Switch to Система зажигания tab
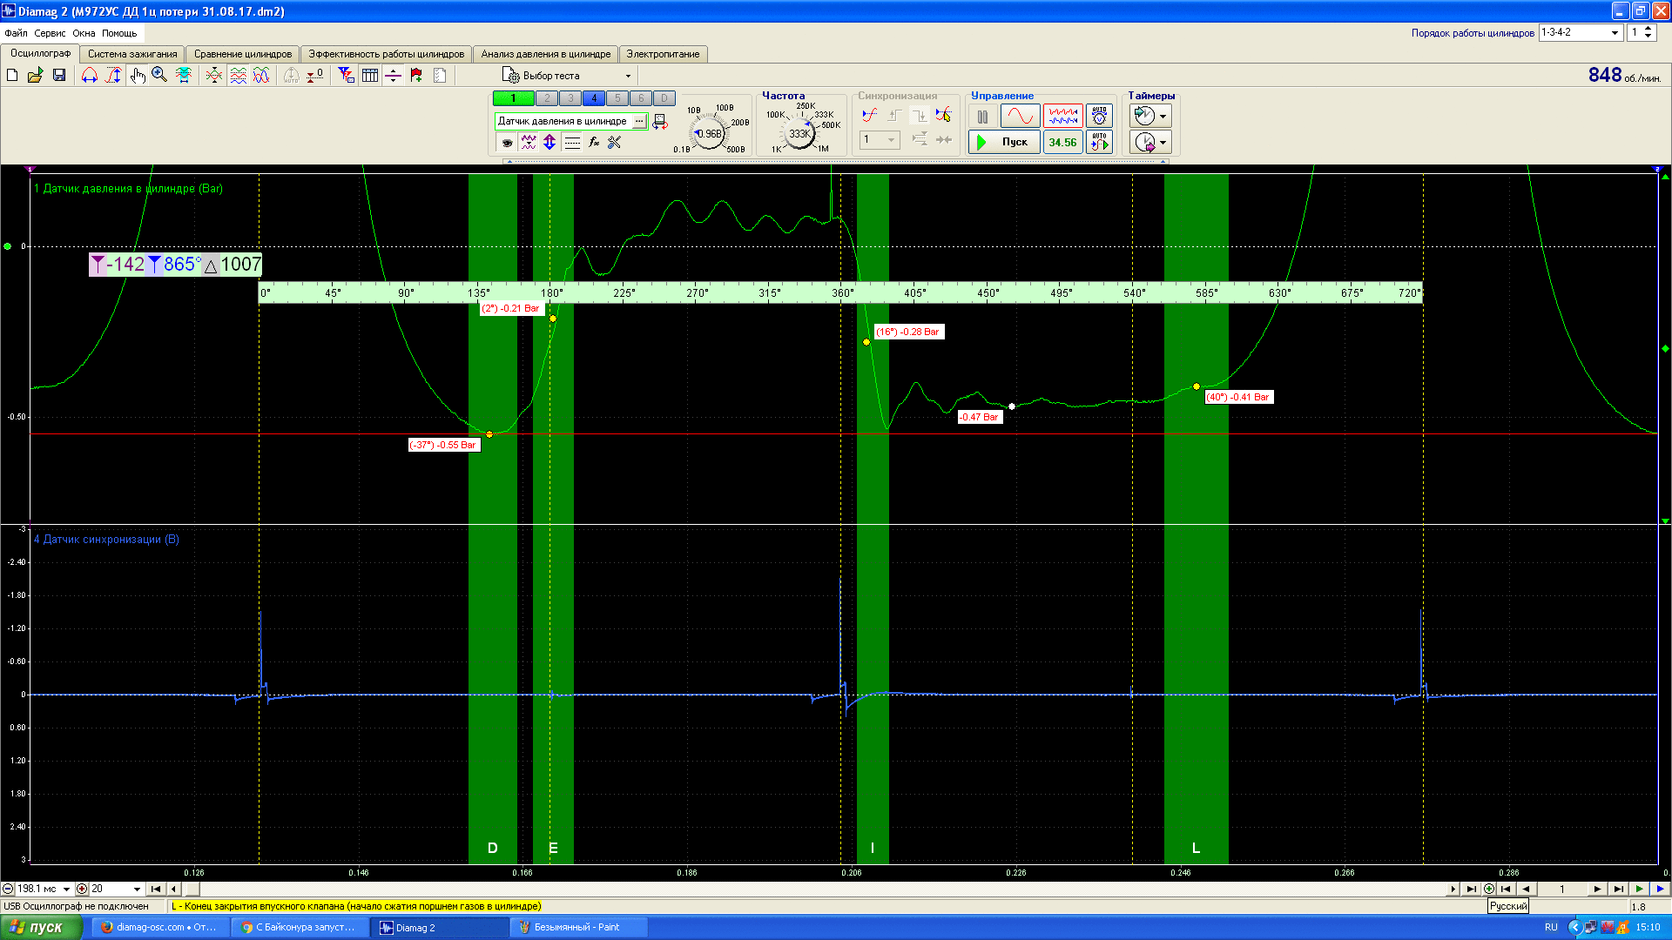Viewport: 1672px width, 940px height. point(132,54)
